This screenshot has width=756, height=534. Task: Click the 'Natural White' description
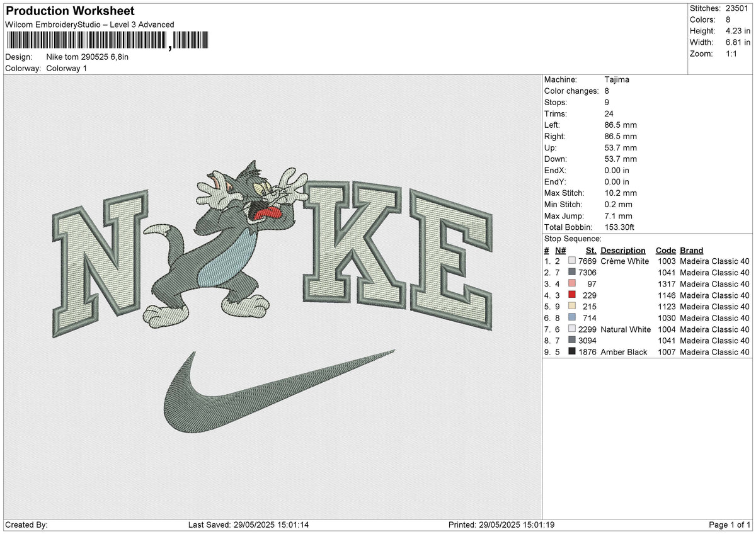point(626,329)
